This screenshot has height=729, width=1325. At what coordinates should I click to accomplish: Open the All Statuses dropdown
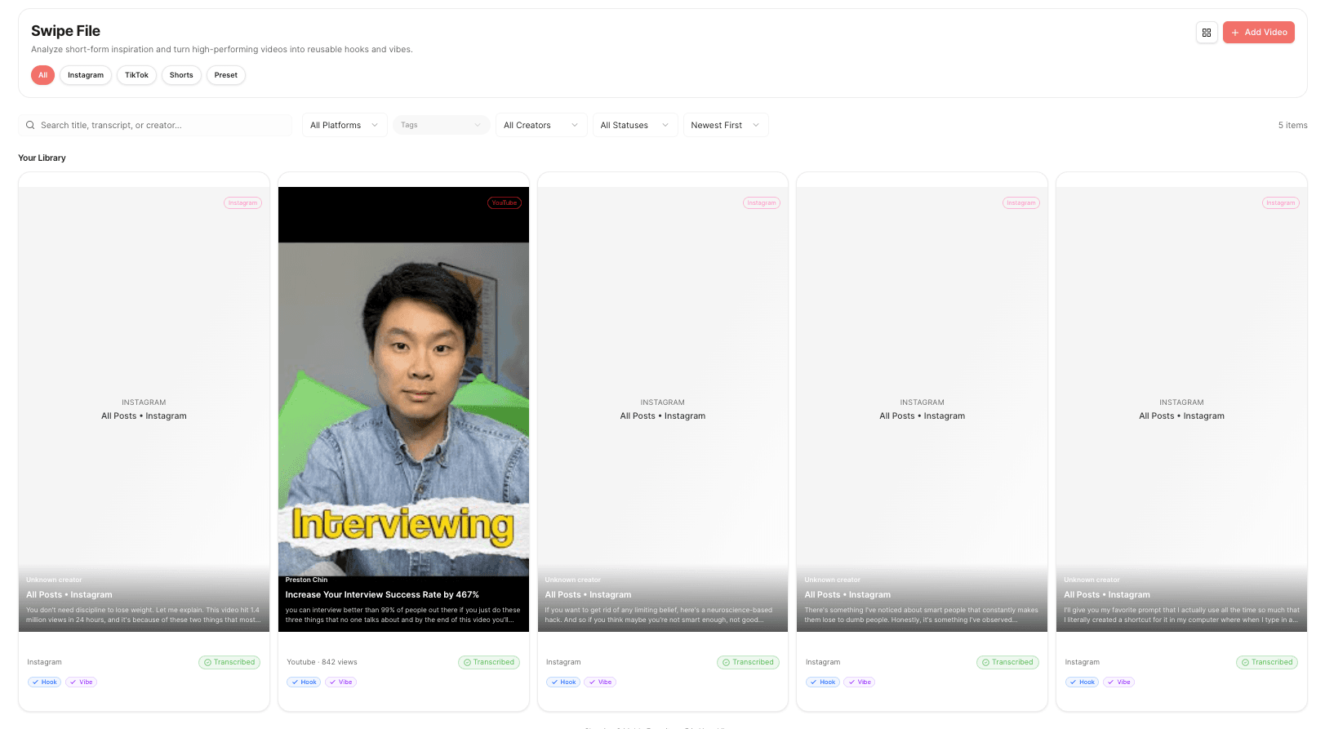[634, 125]
